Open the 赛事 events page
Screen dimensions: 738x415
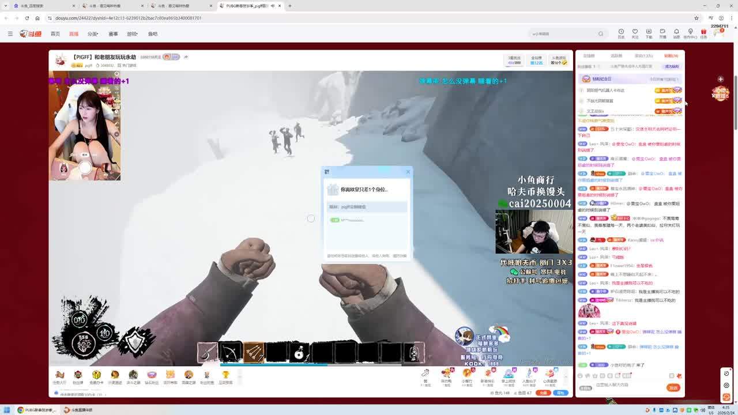(113, 34)
